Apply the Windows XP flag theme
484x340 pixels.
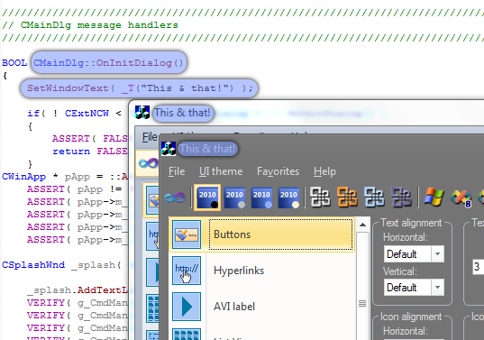tap(434, 197)
